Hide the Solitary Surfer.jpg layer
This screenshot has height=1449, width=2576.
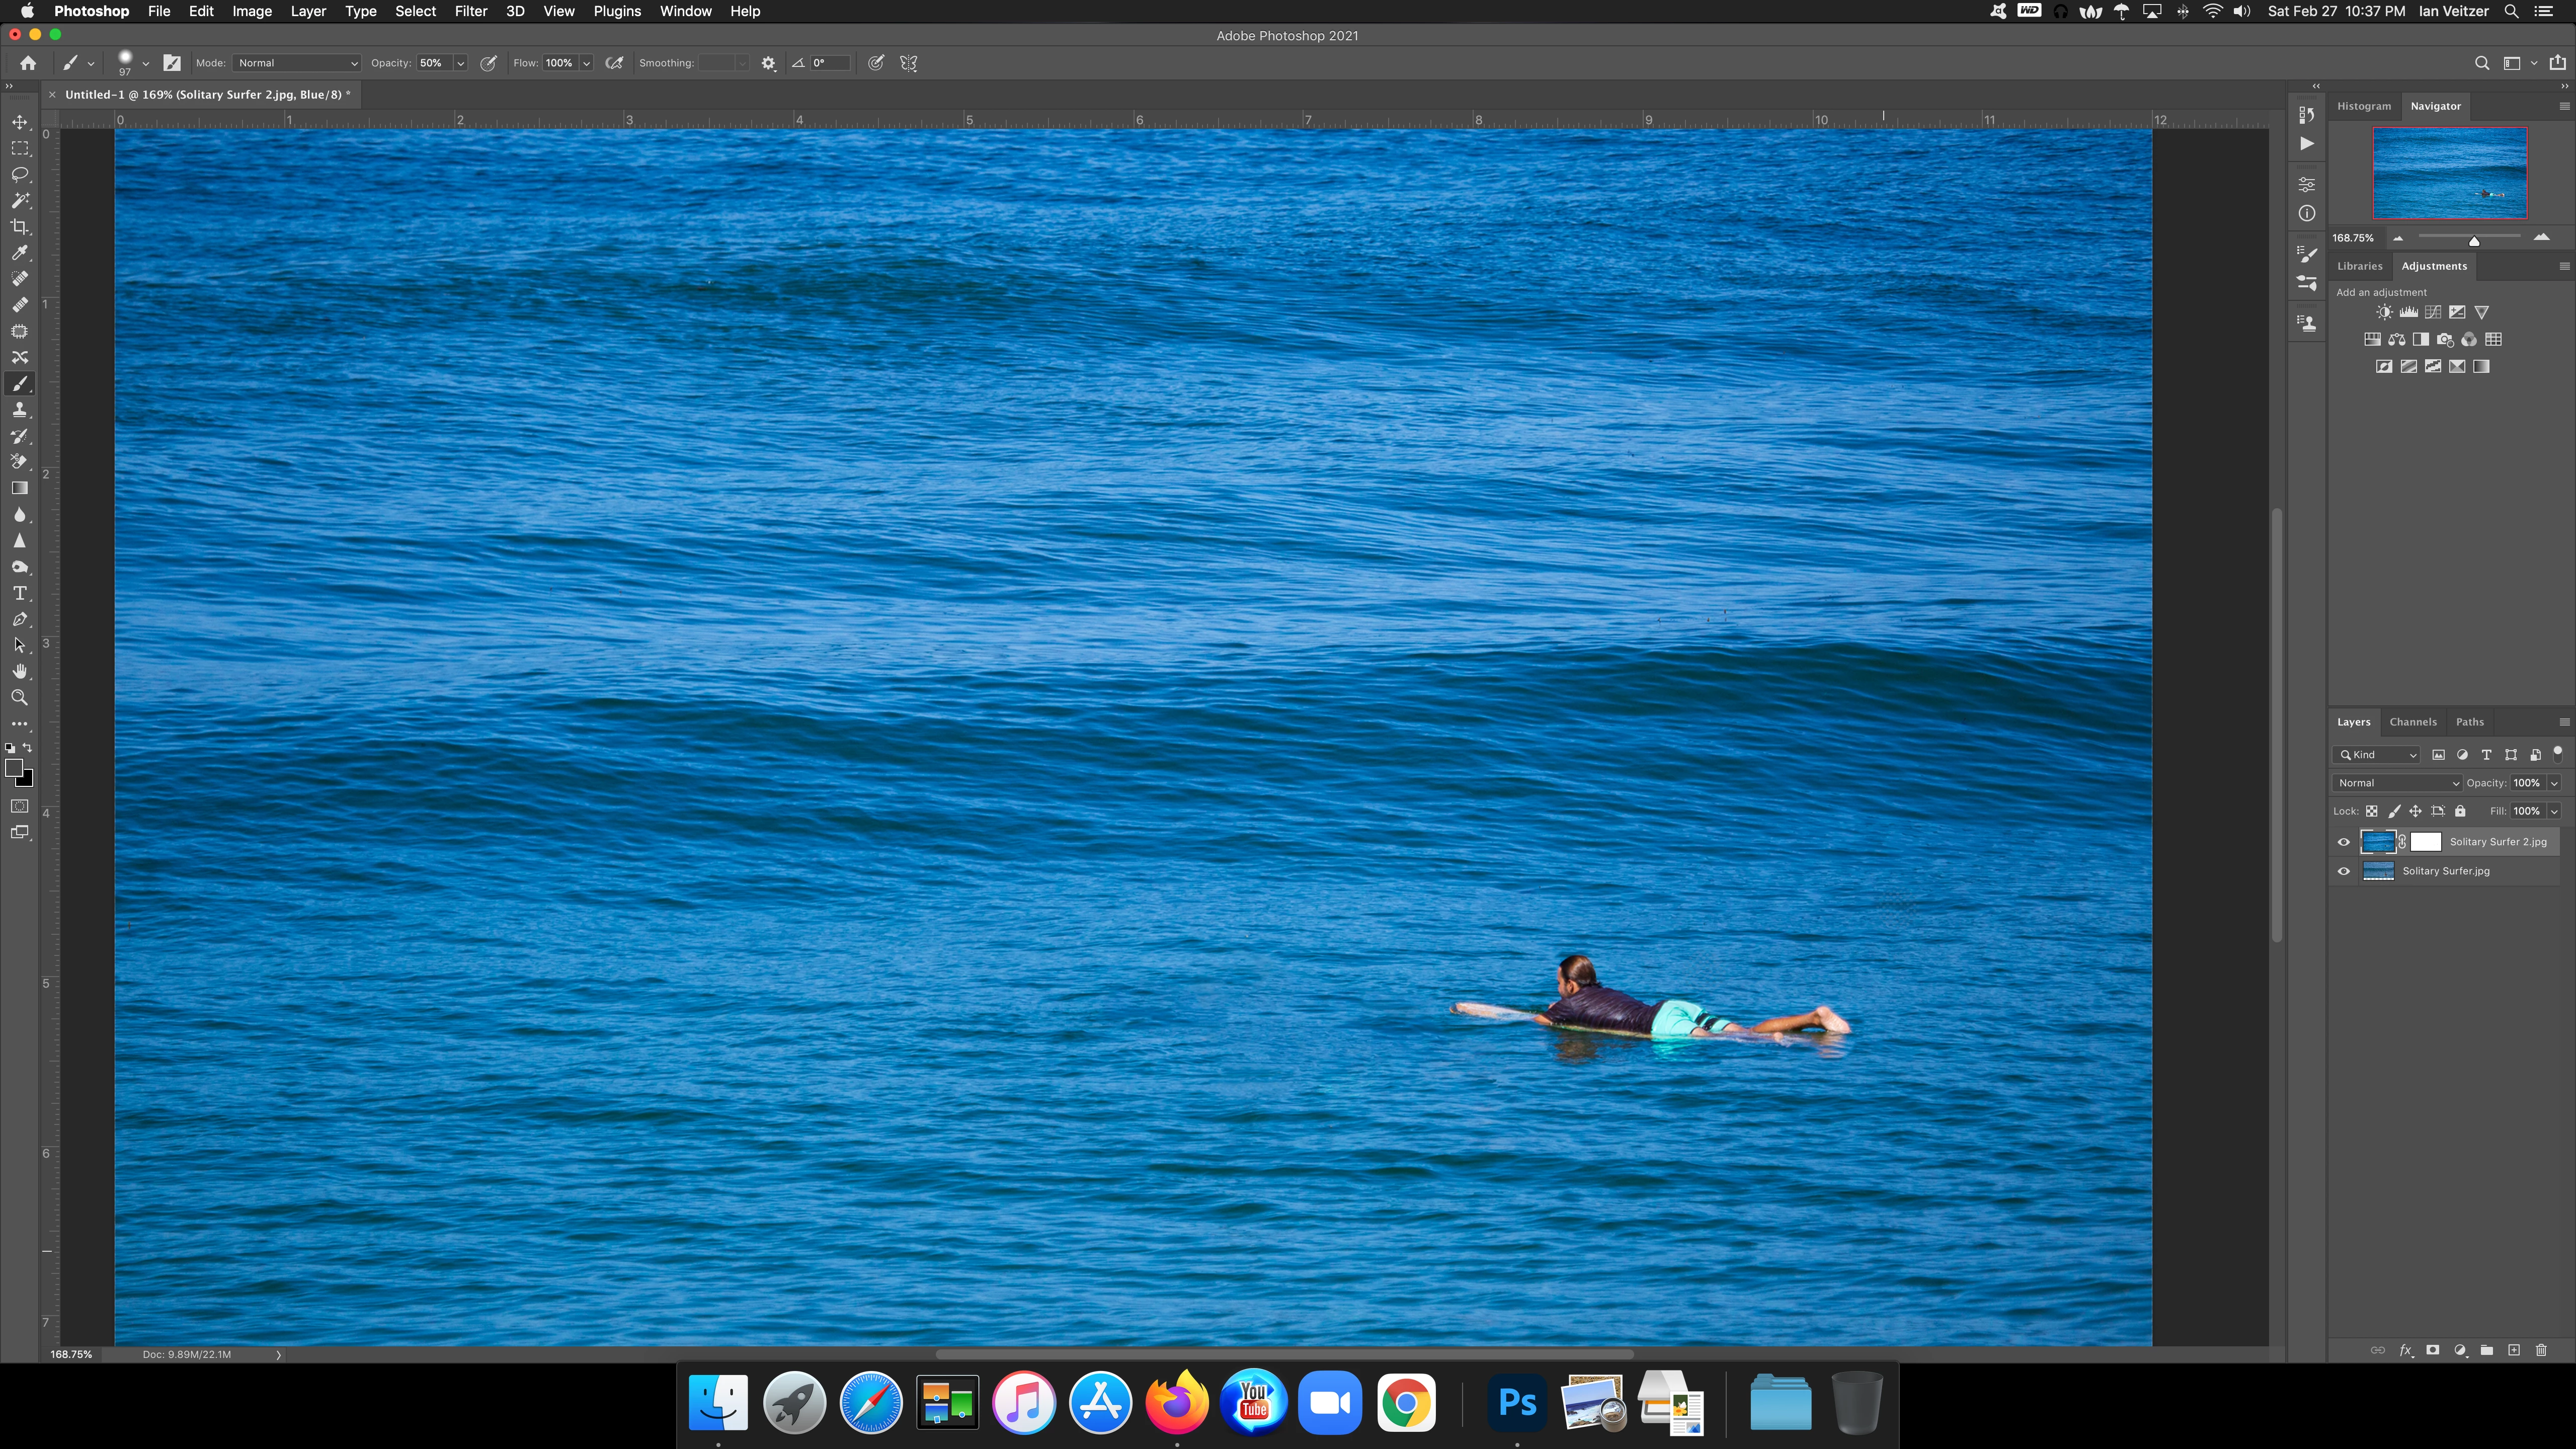tap(2343, 871)
